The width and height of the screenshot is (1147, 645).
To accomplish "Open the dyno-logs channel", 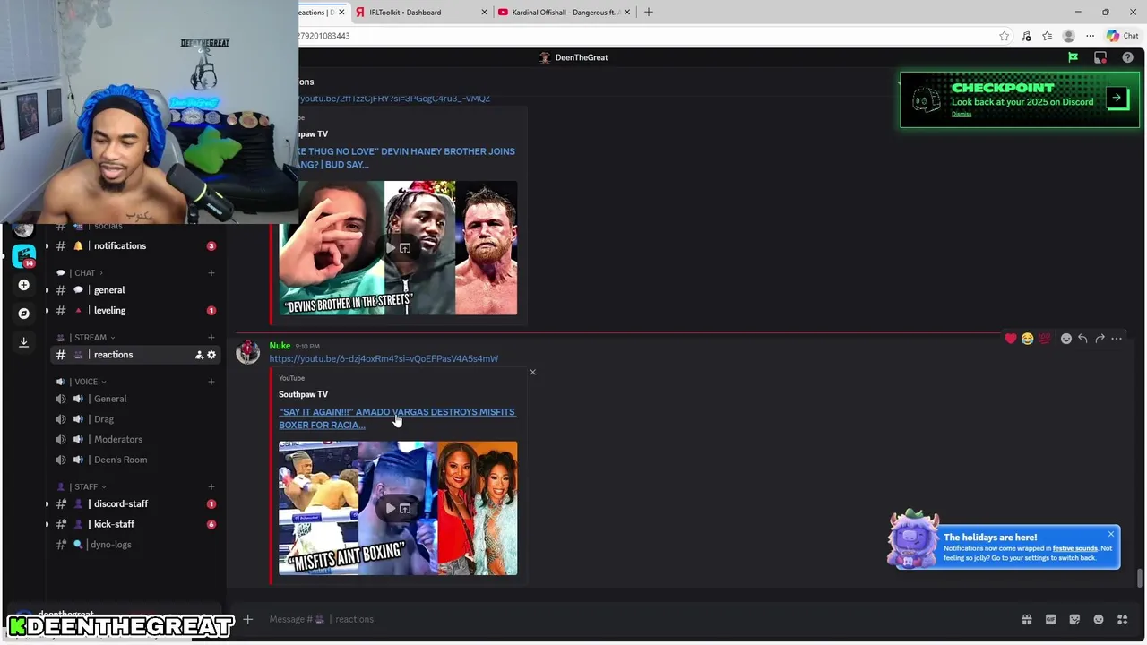I will 134,545.
